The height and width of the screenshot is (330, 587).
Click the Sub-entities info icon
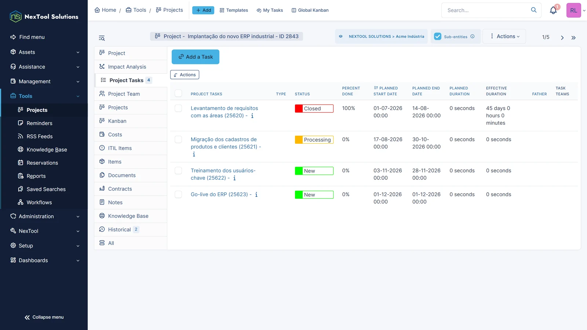[473, 36]
